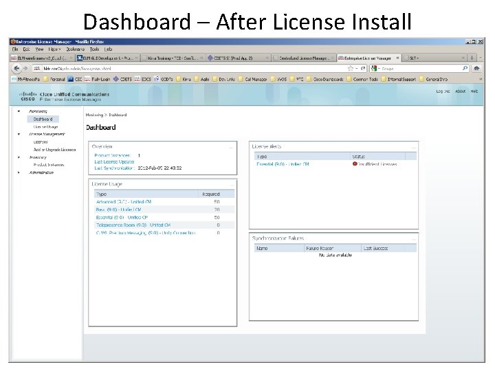This screenshot has height=371, width=495.
Task: Open the General Info bookmarks folder
Action: click(x=433, y=79)
